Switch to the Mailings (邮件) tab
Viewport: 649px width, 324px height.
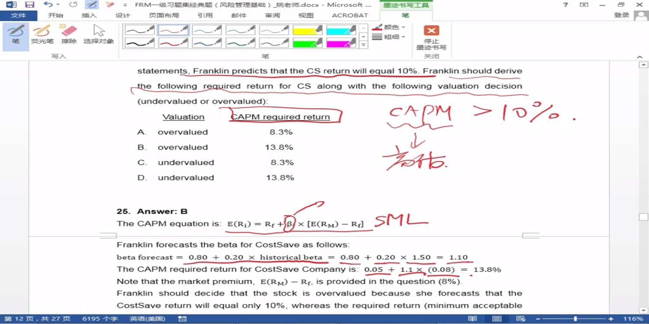pos(239,16)
